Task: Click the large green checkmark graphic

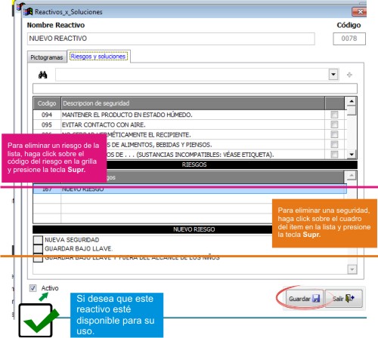Action: pyautogui.click(x=40, y=320)
